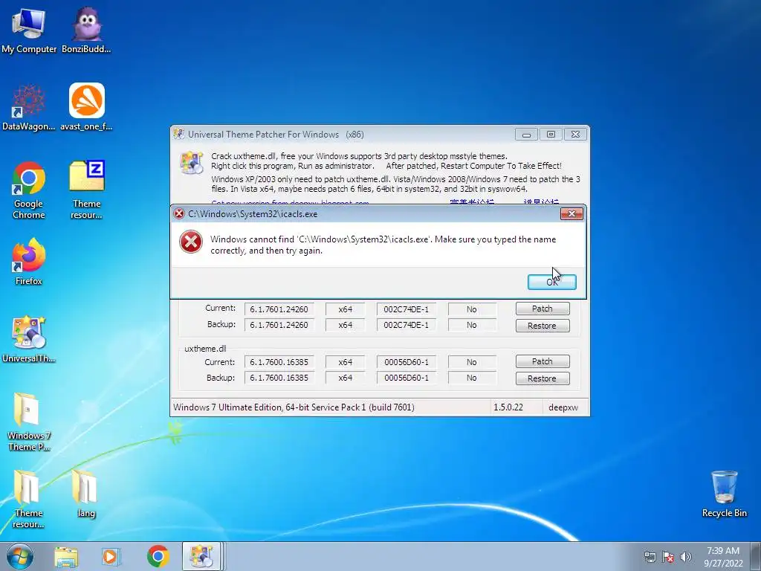Click the network status tray icon

650,557
